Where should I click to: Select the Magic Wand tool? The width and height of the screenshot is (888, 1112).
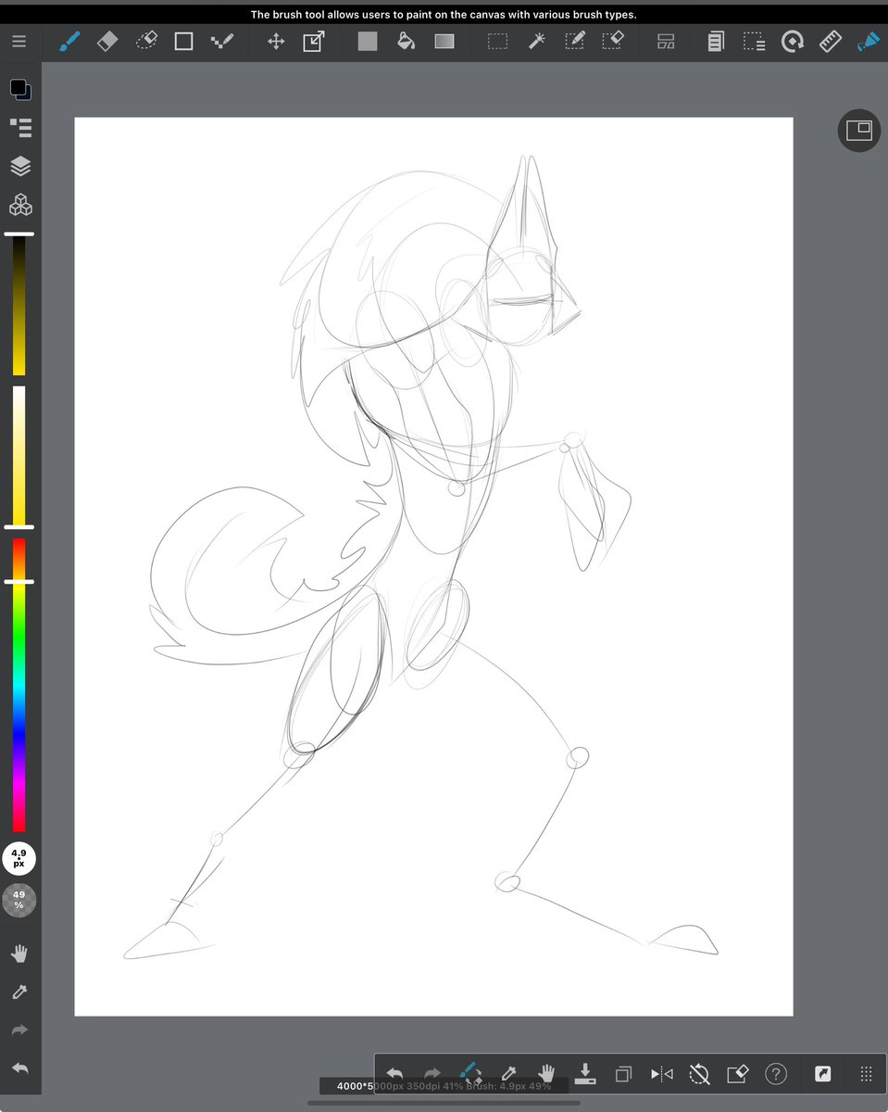(536, 42)
